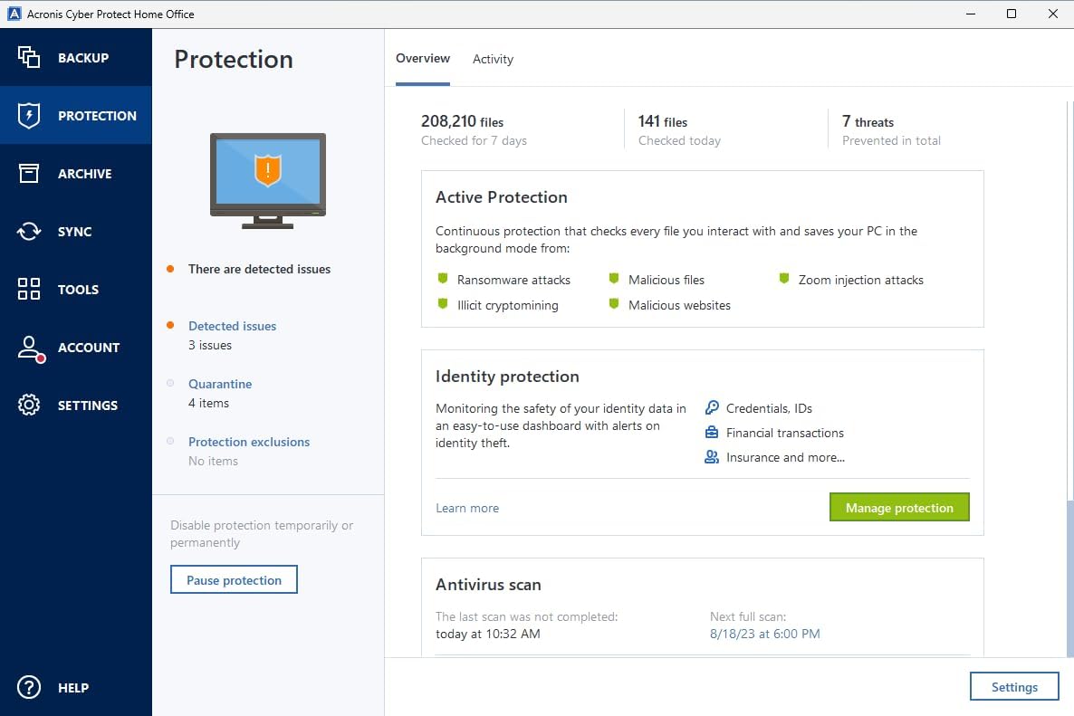Open the Sync section
The height and width of the screenshot is (716, 1074).
(76, 231)
